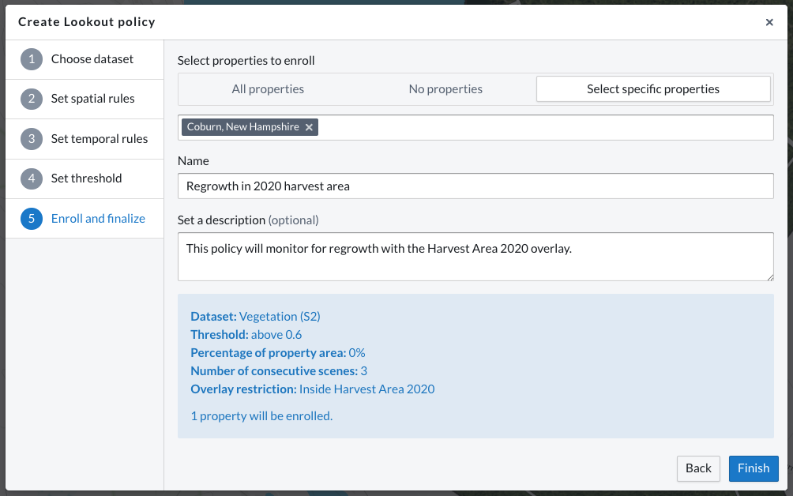The image size is (793, 496).
Task: Focus the policy Name field
Action: point(475,186)
